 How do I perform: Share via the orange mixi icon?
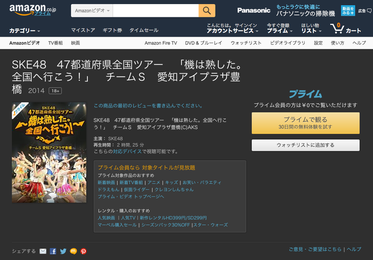coord(73,251)
